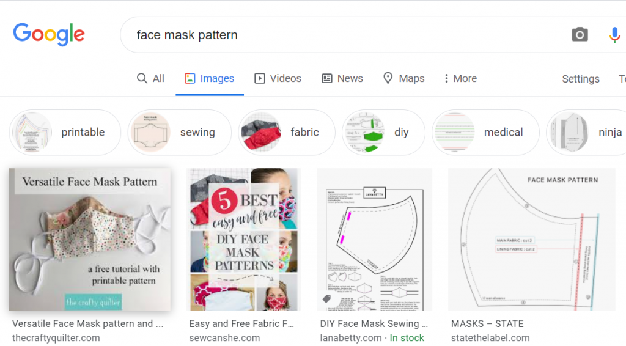Filter results by fabric chip
626x346 pixels.
click(287, 133)
